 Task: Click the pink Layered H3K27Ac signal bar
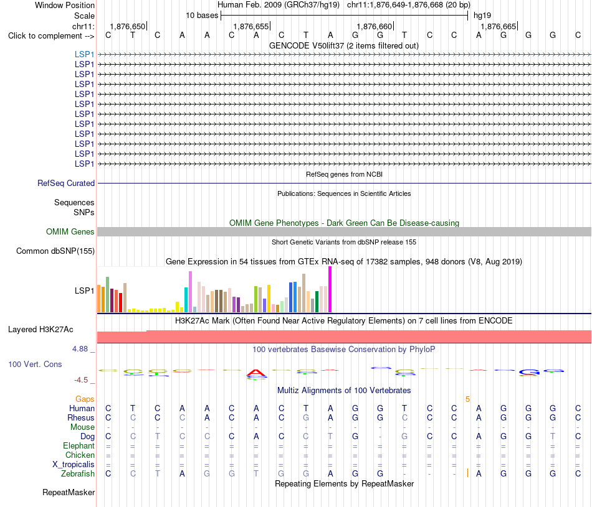click(x=344, y=337)
